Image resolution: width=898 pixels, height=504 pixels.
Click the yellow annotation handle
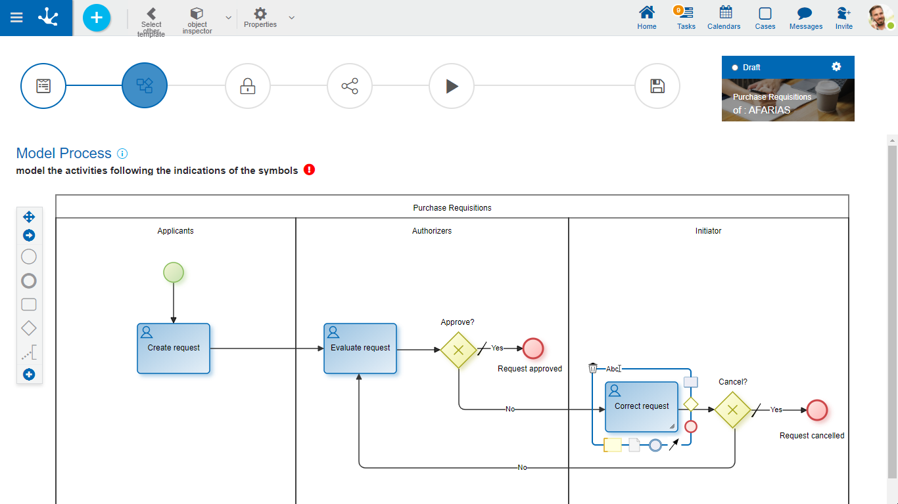[613, 445]
